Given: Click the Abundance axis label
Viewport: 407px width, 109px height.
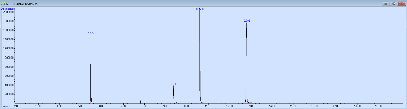Looking at the screenshot, I should click(8, 9).
